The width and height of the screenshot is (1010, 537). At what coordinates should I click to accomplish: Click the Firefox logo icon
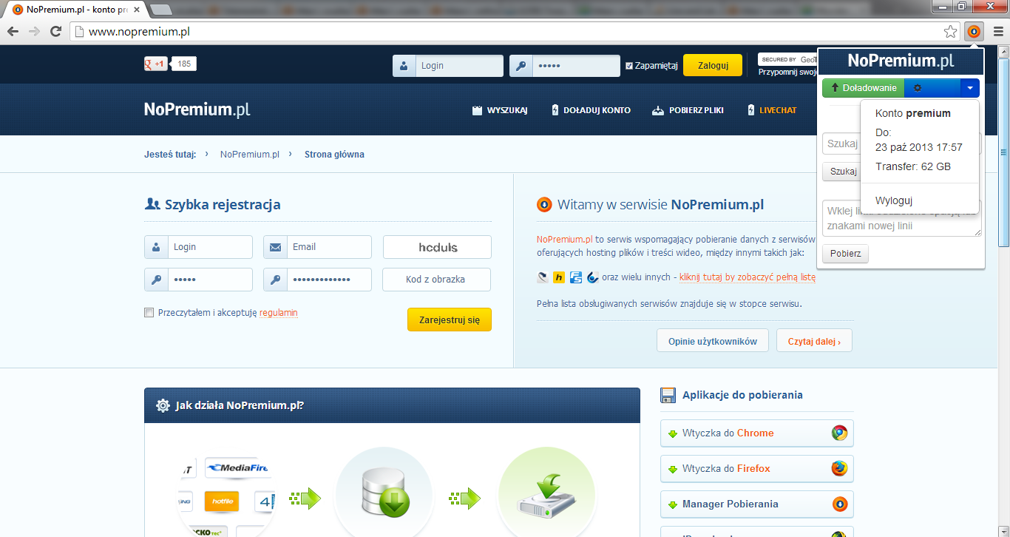click(839, 469)
